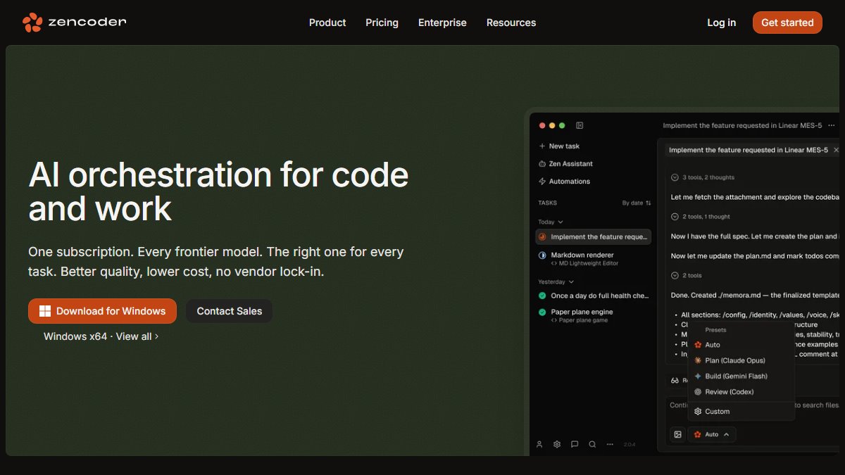This screenshot has height=475, width=845.
Task: Collapse the Yesterday task group
Action: point(556,281)
